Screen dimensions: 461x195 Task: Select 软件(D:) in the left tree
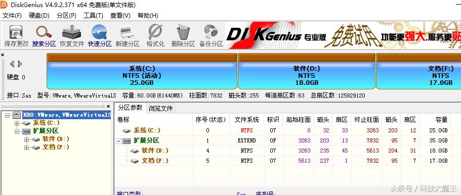pos(56,139)
